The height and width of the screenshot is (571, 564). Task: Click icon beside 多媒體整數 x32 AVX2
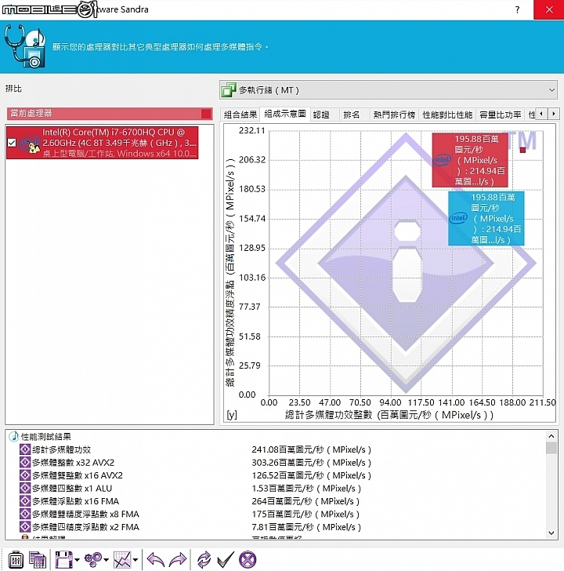25,463
